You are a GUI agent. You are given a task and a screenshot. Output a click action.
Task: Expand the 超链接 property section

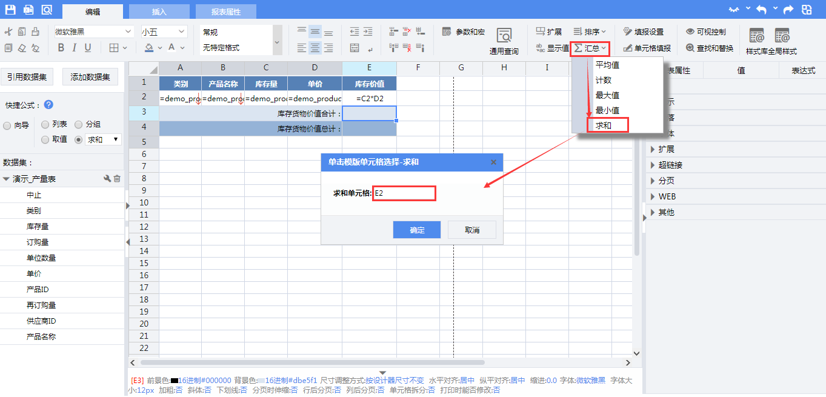tap(670, 165)
